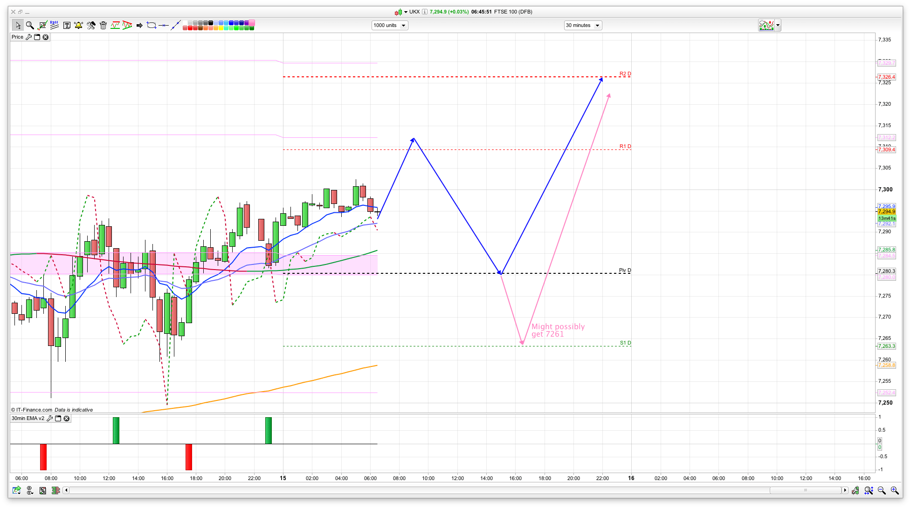The width and height of the screenshot is (911, 508).
Task: Open Price settings wrench
Action: (29, 37)
